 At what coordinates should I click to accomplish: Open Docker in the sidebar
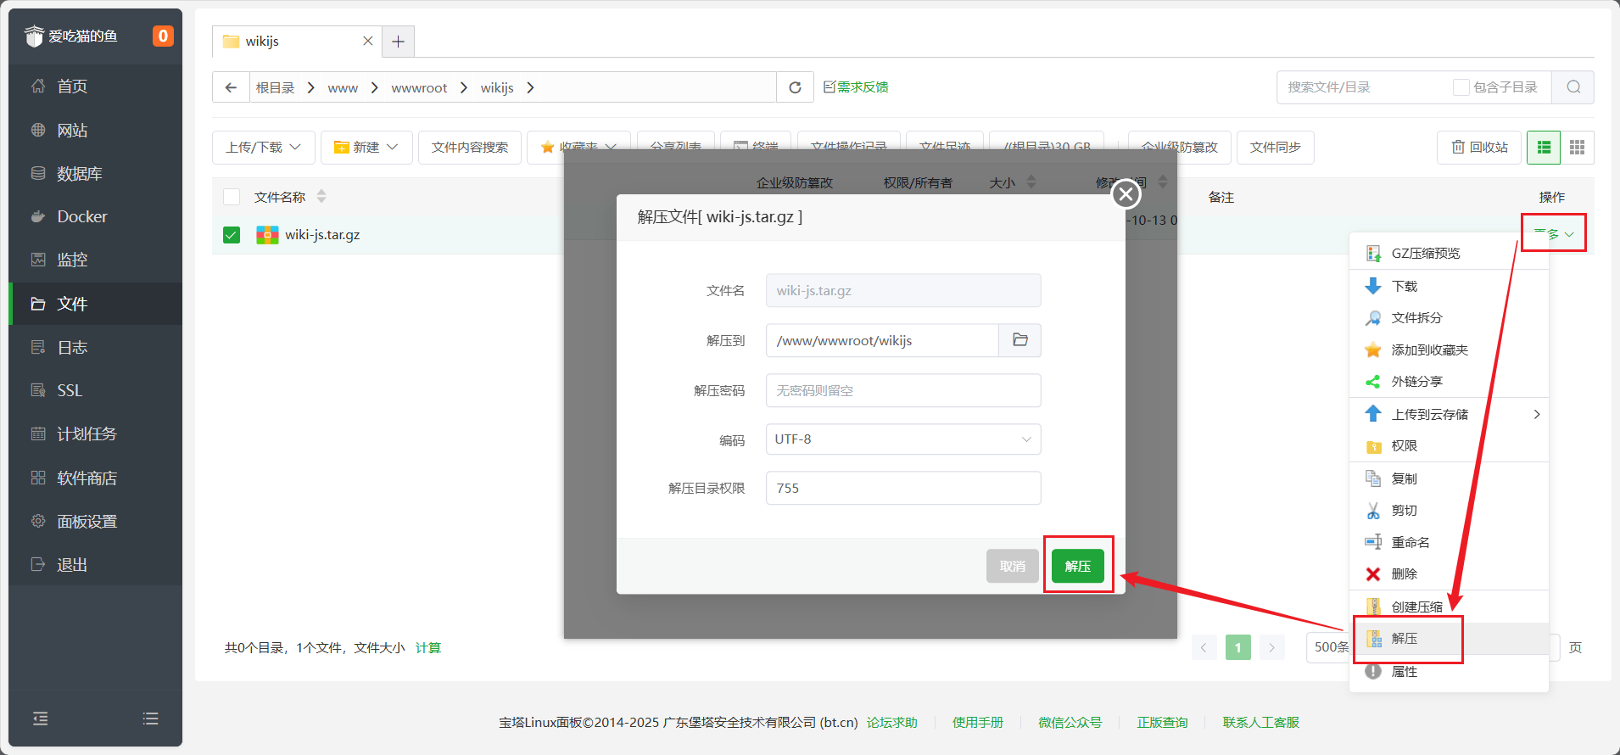pyautogui.click(x=81, y=216)
